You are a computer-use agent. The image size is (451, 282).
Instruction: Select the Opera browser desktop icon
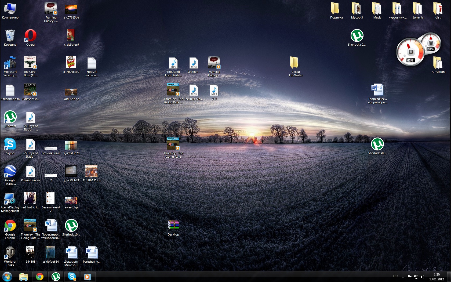click(x=30, y=36)
